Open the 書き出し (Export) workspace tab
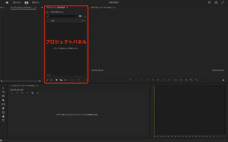 coord(36,3)
